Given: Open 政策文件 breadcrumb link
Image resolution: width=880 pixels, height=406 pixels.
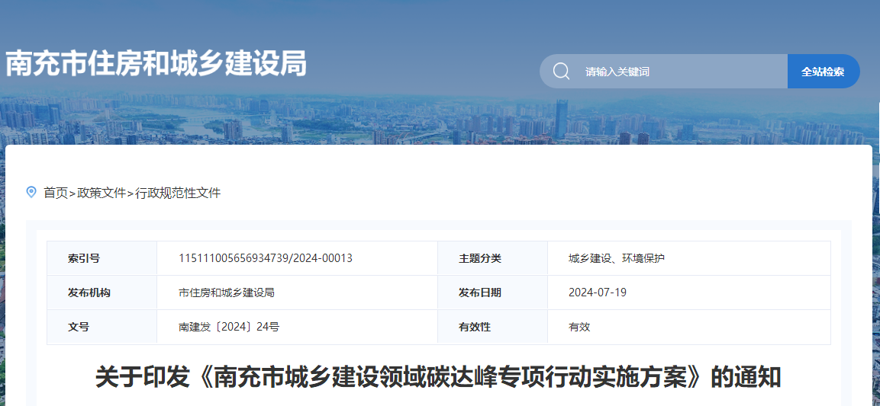Looking at the screenshot, I should [x=102, y=193].
